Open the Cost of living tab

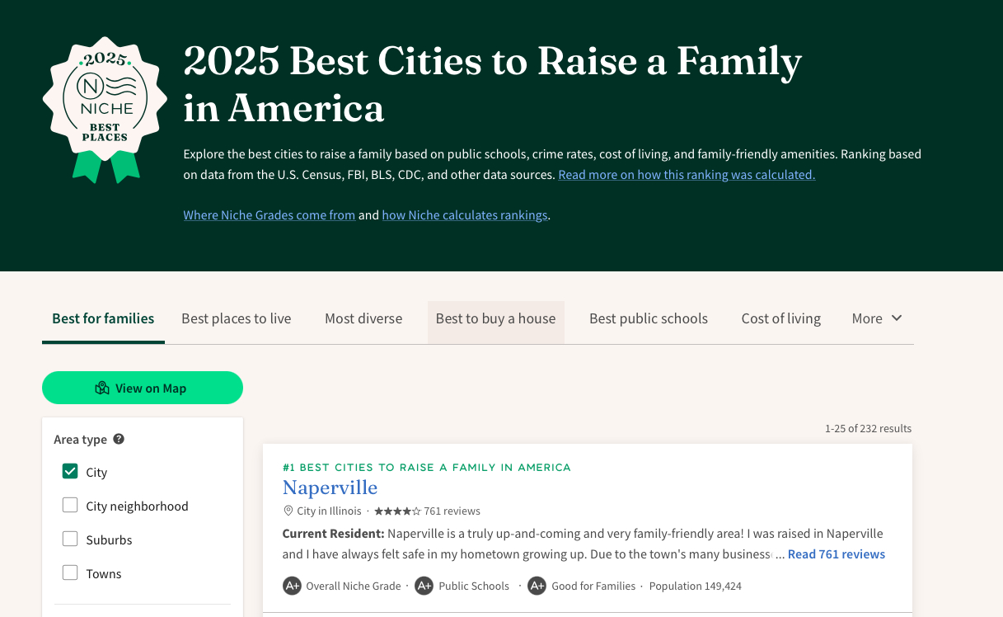point(780,318)
